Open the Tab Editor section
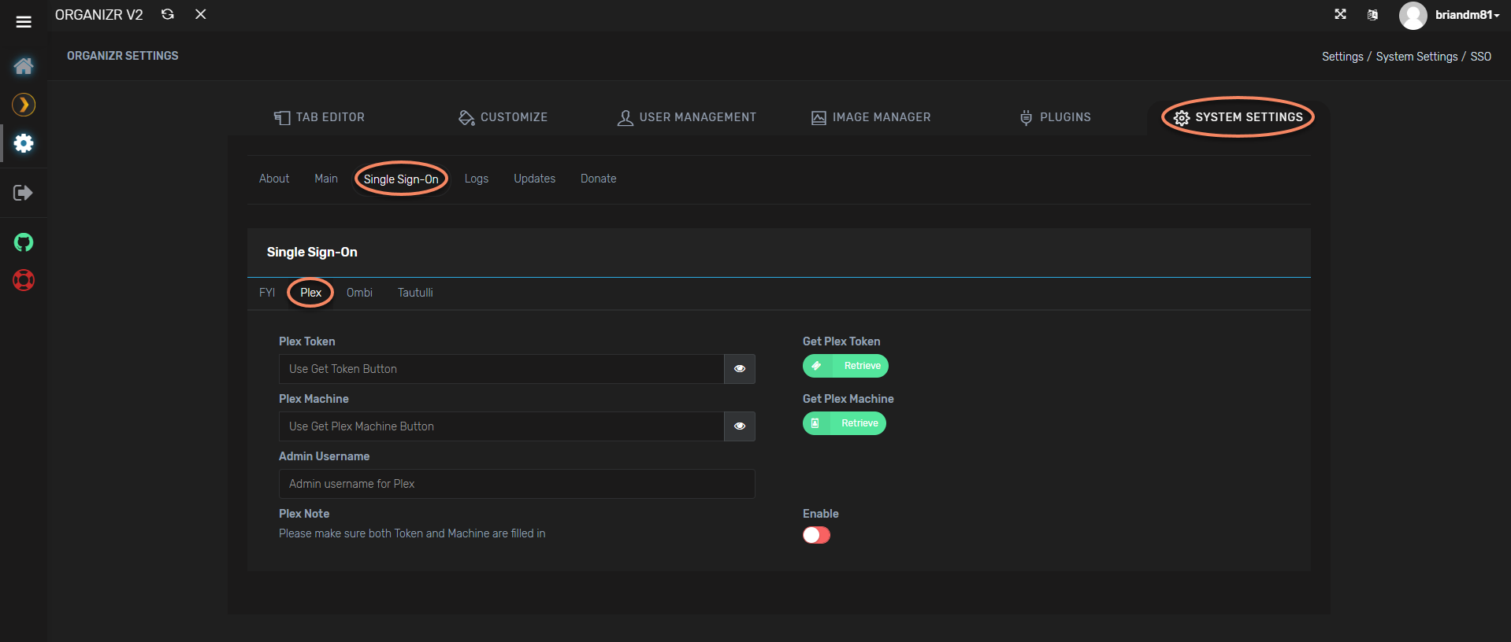 pos(319,117)
